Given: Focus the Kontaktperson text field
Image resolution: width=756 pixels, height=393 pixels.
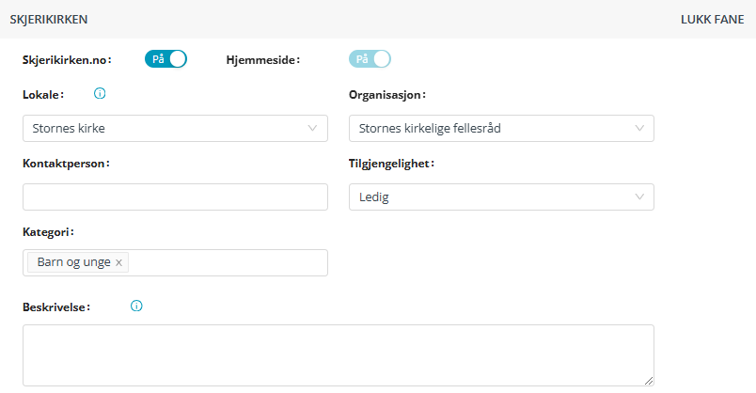Looking at the screenshot, I should click(x=175, y=196).
